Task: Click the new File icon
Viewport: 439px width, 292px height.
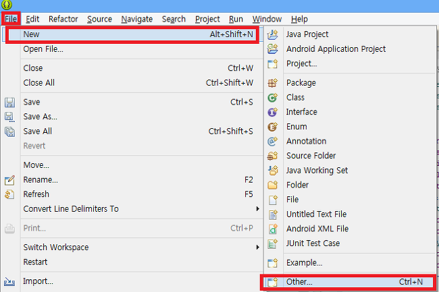Action: click(272, 200)
